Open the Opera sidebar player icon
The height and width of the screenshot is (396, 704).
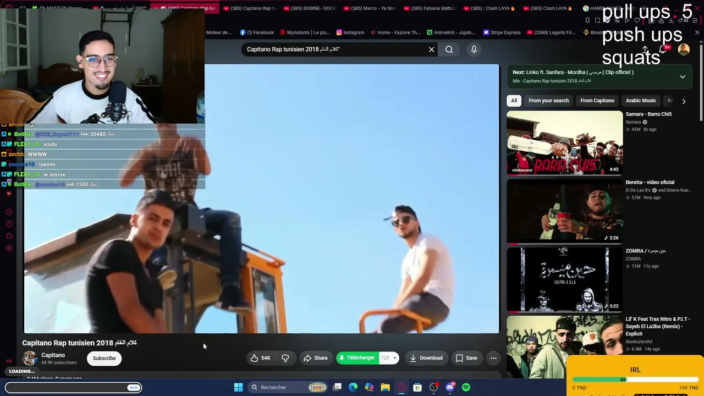point(9,212)
